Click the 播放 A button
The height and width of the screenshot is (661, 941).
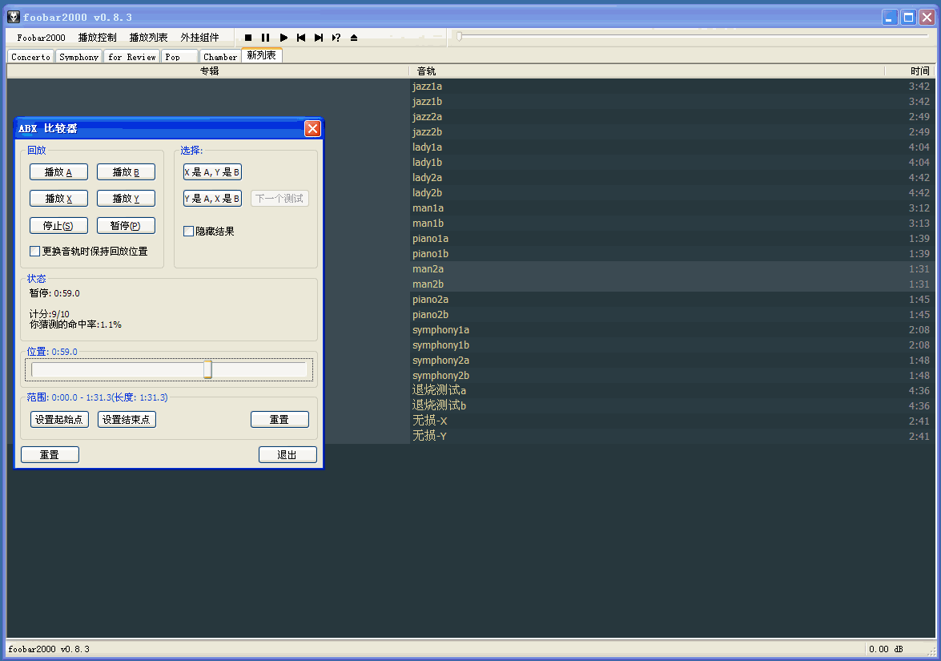[58, 172]
